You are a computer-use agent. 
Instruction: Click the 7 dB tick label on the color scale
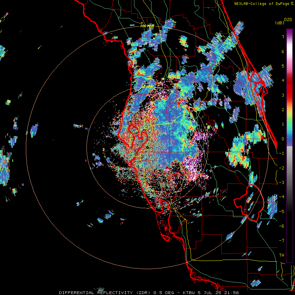[283, 37]
